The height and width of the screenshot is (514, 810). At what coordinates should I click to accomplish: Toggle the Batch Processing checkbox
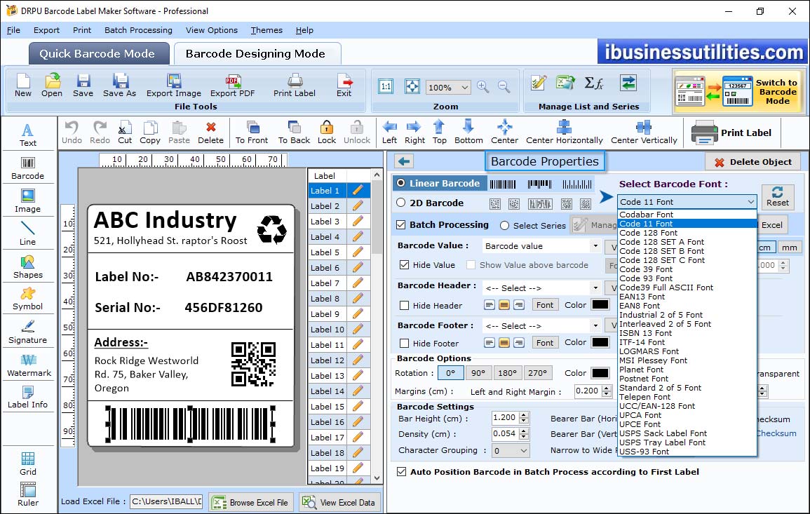pyautogui.click(x=401, y=224)
